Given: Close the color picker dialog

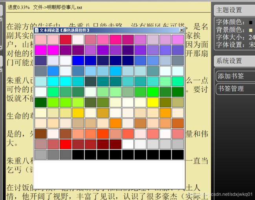Looking at the screenshot, I should click(182, 30).
